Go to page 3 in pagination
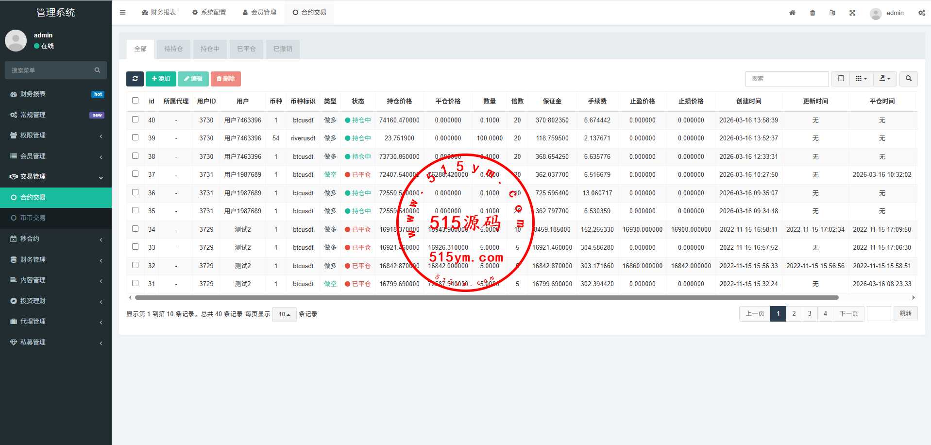931x445 pixels. 810,314
